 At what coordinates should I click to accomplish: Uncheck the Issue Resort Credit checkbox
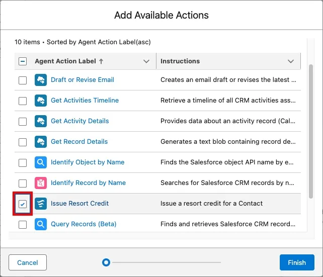23,204
